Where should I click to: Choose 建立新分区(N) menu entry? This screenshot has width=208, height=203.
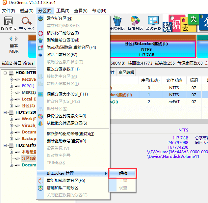[73, 18]
